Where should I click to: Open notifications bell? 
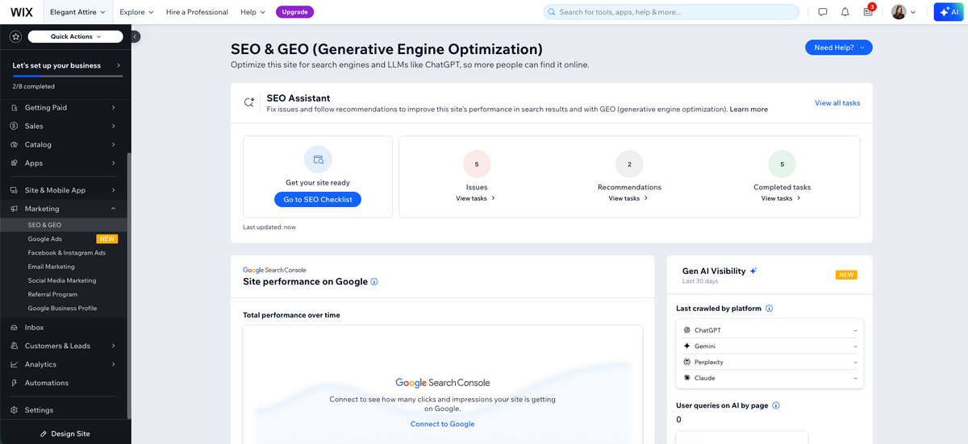pyautogui.click(x=845, y=12)
